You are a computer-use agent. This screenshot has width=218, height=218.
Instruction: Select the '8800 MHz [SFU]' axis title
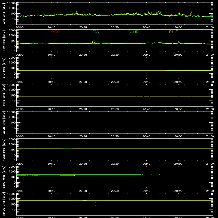click(x=4, y=177)
